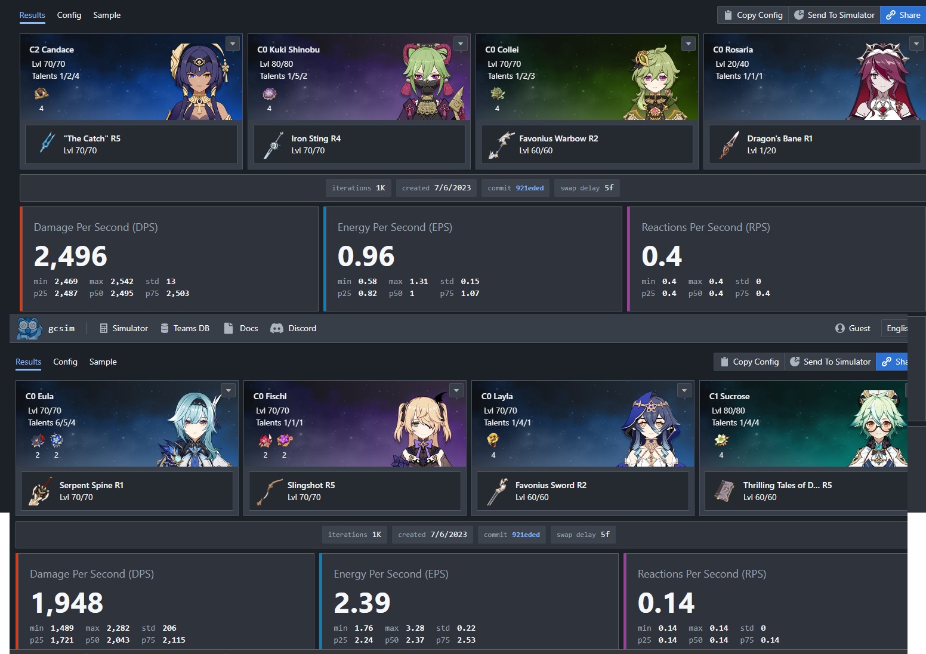Open Sample tab above the Eula team

pos(103,362)
